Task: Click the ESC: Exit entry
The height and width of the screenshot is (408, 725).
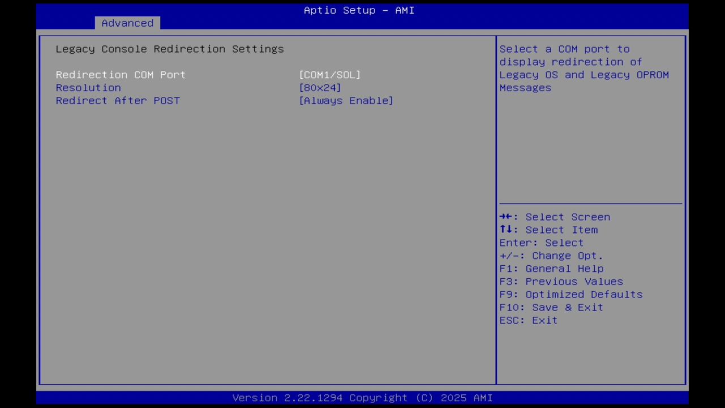Action: click(527, 320)
